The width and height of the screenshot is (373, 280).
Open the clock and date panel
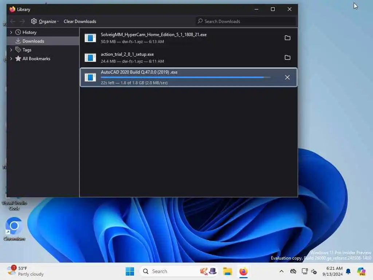tap(332, 271)
